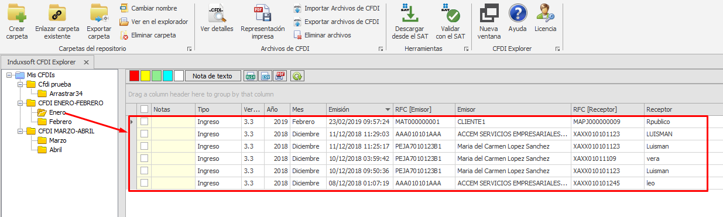Screen dimensions: 723x217
Task: Open Ver en el explorador
Action: (154, 22)
